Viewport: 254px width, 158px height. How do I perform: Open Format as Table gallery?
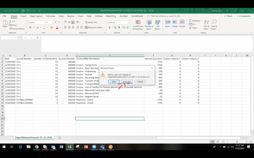pos(149,25)
